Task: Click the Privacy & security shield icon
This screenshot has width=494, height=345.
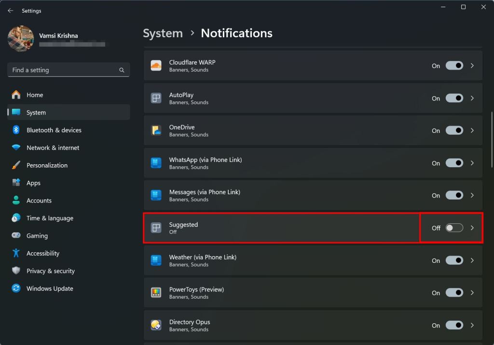Action: (16, 271)
